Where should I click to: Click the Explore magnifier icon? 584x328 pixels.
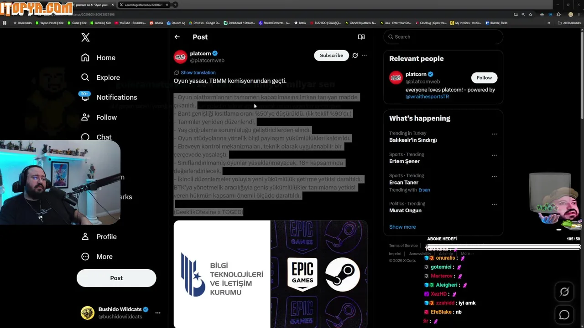tap(85, 77)
